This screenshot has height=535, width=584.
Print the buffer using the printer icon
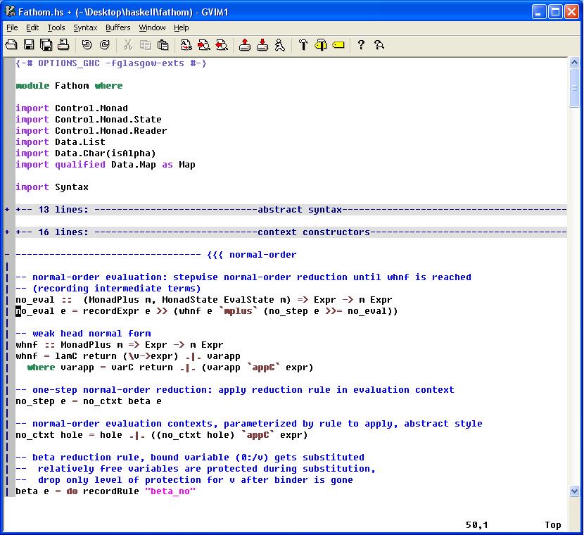[63, 45]
